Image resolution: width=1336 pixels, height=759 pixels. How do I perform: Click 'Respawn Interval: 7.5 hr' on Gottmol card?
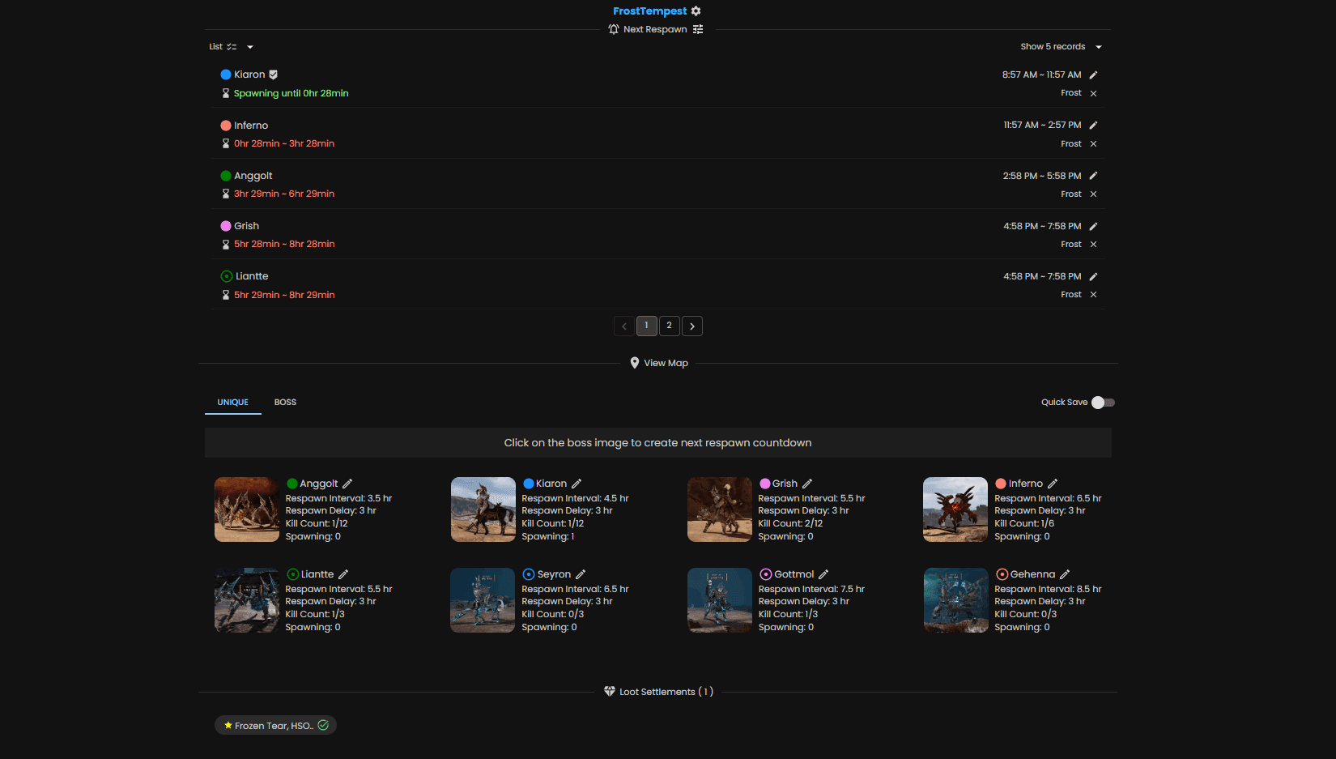coord(811,589)
